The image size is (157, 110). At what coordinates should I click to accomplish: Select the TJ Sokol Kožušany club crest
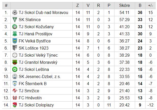[x=15, y=27]
